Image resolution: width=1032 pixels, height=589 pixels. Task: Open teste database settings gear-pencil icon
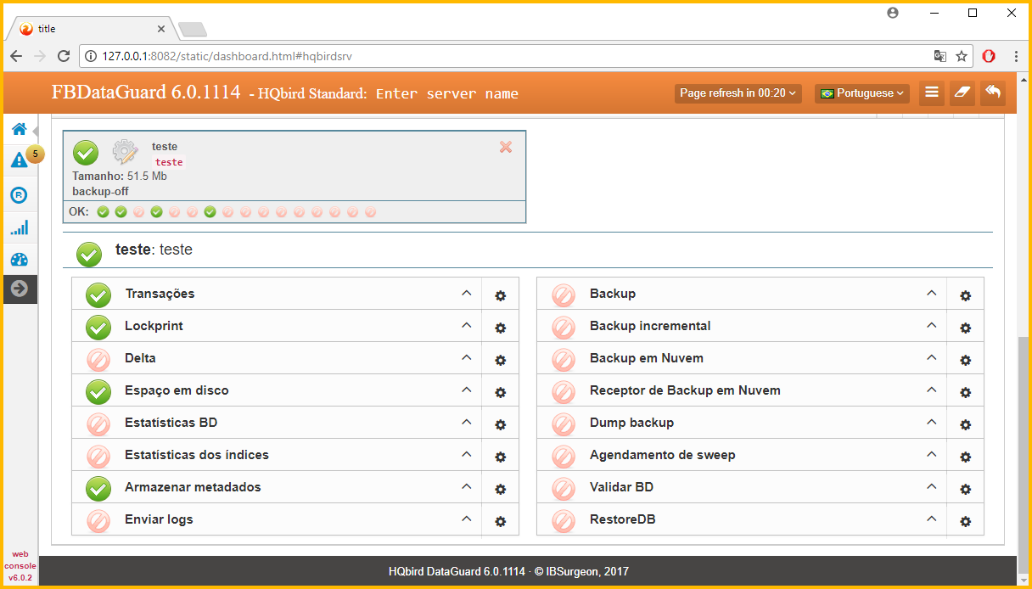pyautogui.click(x=125, y=152)
